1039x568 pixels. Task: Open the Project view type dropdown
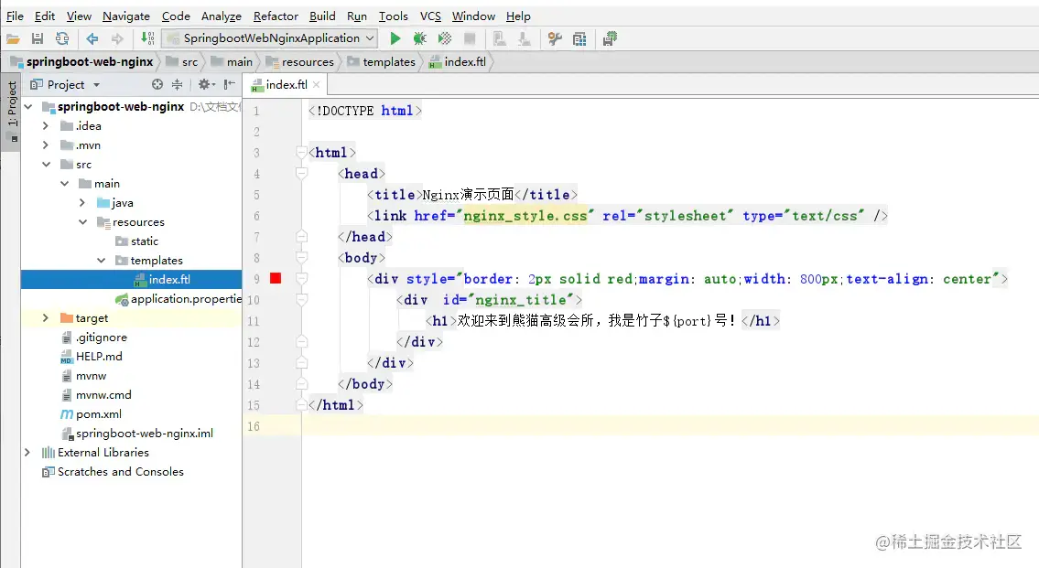(97, 85)
